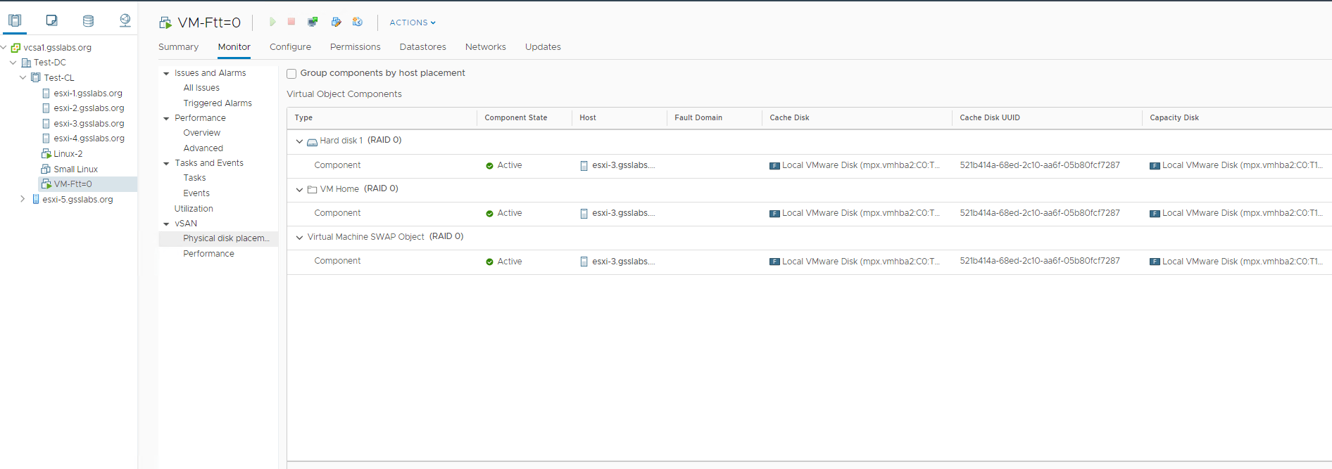Open edit VM settings icon
Image resolution: width=1332 pixels, height=469 pixels.
(x=336, y=23)
